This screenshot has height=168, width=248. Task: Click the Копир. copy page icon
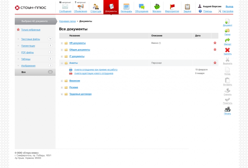(227, 70)
